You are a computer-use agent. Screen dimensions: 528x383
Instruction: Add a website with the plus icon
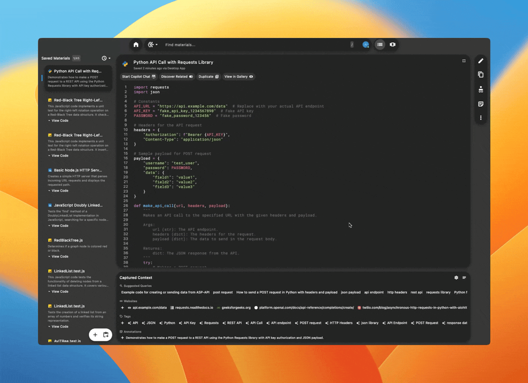[x=122, y=308]
